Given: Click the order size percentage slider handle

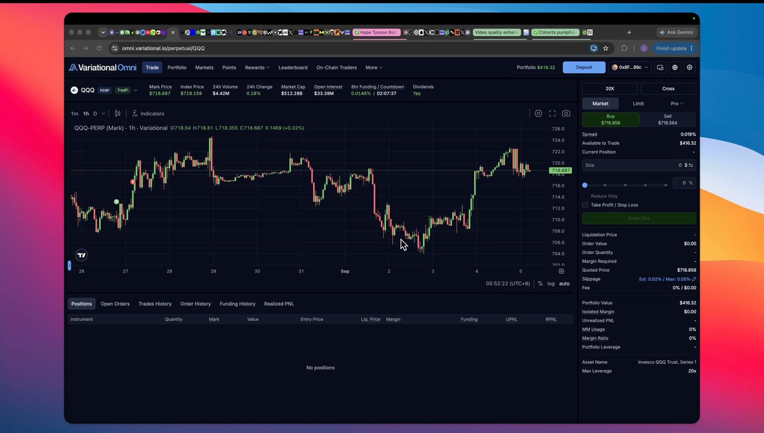Looking at the screenshot, I should pyautogui.click(x=585, y=185).
